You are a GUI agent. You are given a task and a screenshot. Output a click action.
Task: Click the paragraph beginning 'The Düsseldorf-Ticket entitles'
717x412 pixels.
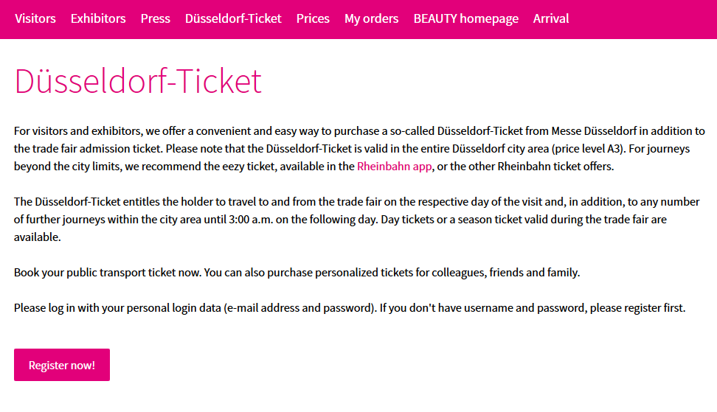click(x=357, y=219)
